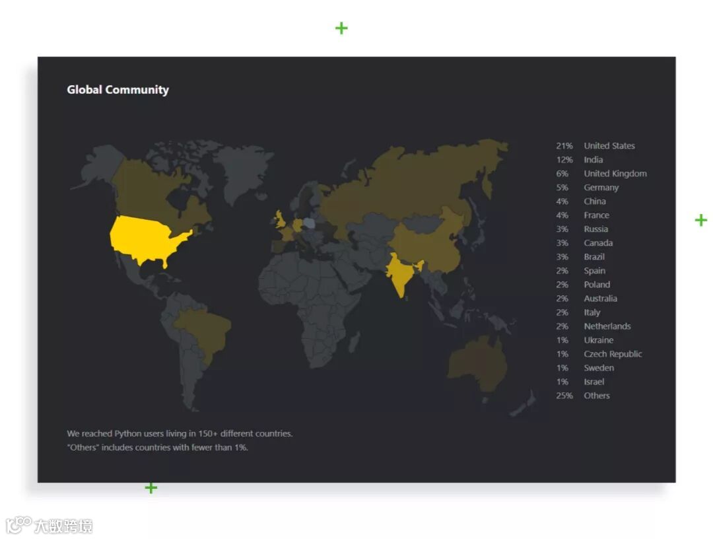Click the "21%" value

tap(564, 145)
